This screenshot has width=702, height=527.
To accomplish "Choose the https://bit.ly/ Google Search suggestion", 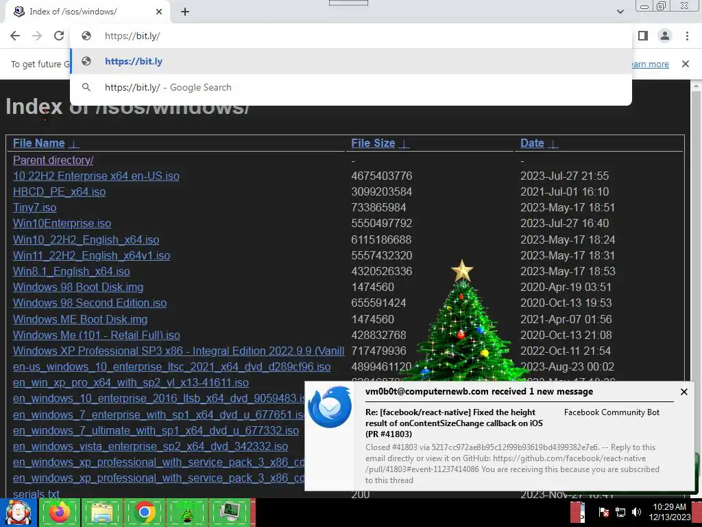I will point(351,87).
